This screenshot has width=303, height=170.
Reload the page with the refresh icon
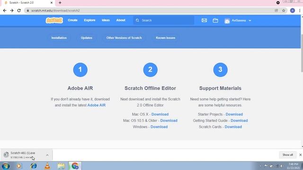tap(19, 10)
